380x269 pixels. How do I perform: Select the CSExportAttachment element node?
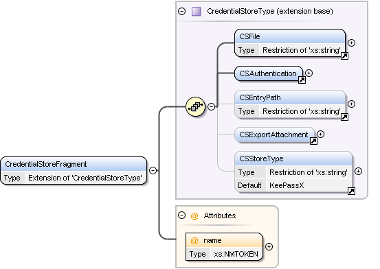coord(275,134)
